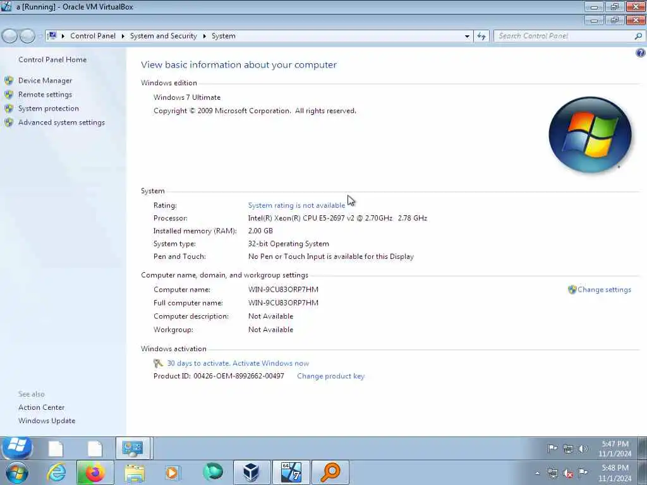Screen dimensions: 647x485
Task: Expand the arrow before Control Panel breadcrumb
Action: click(63, 36)
